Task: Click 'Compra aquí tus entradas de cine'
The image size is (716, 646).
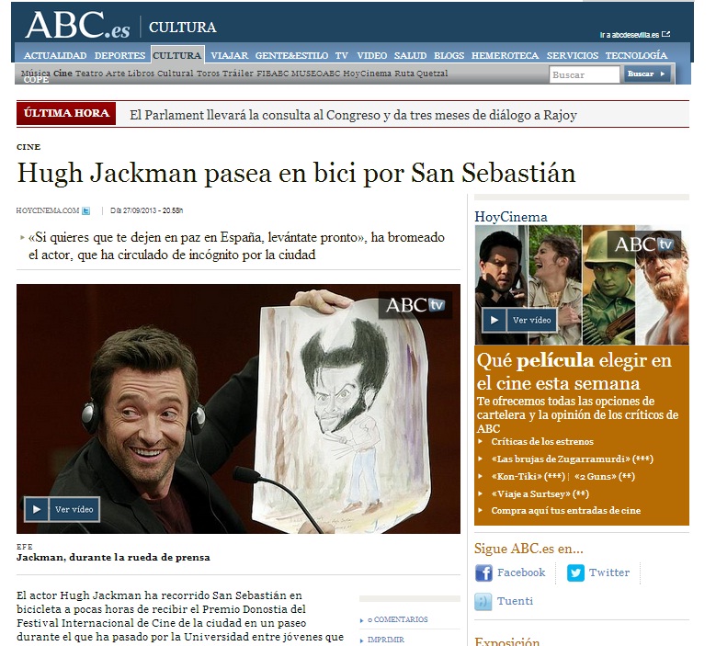Action: coord(566,510)
